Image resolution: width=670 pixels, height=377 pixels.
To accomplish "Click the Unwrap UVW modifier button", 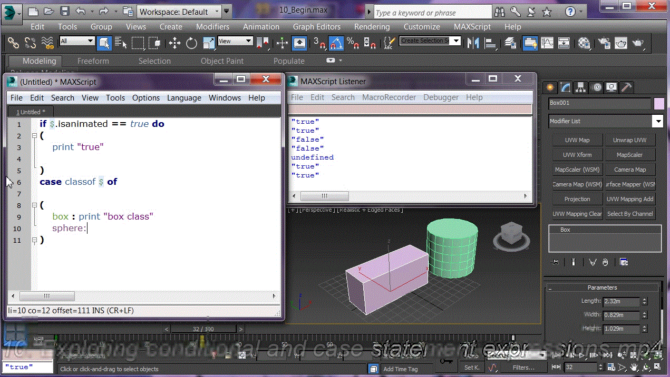I will tap(630, 140).
